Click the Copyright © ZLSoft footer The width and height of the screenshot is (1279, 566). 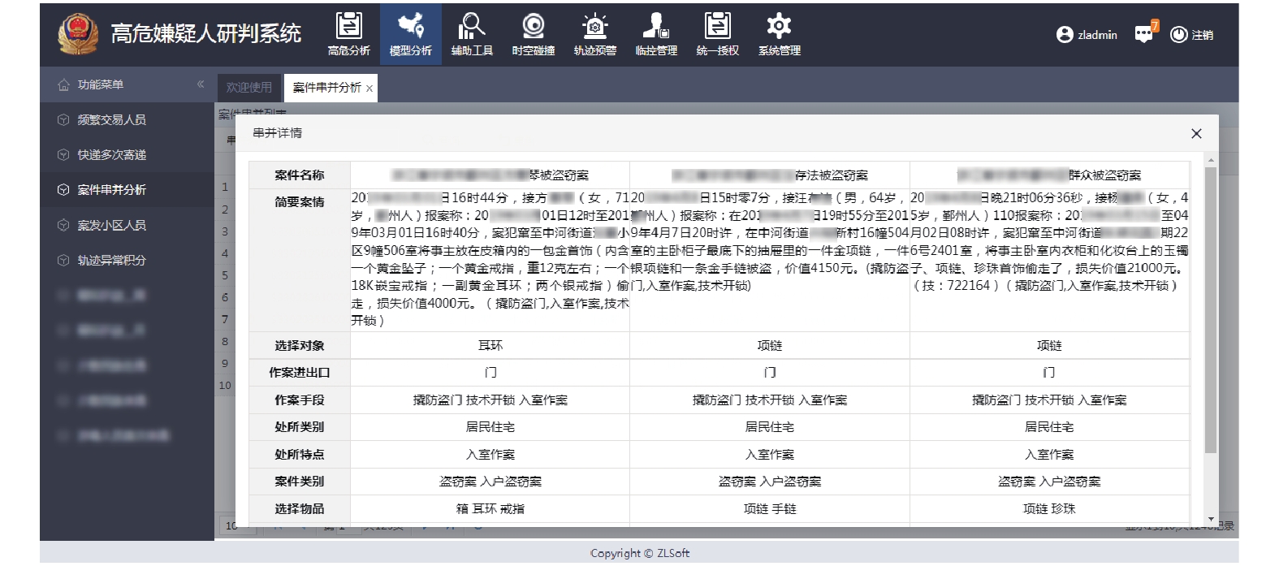pyautogui.click(x=640, y=553)
